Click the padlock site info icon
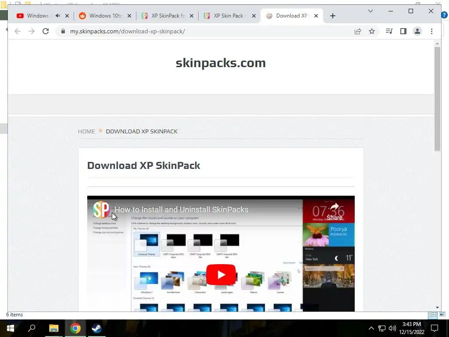The image size is (449, 337). (63, 31)
